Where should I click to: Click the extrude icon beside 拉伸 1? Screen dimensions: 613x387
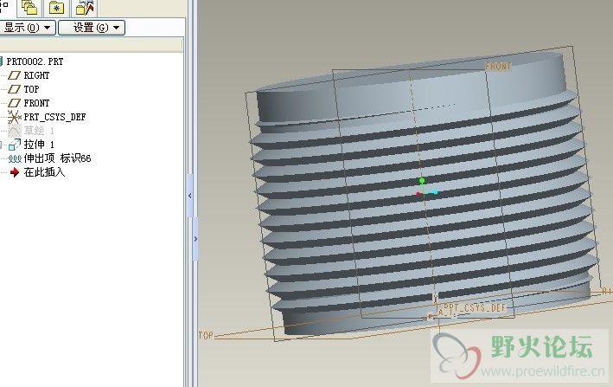(15, 145)
